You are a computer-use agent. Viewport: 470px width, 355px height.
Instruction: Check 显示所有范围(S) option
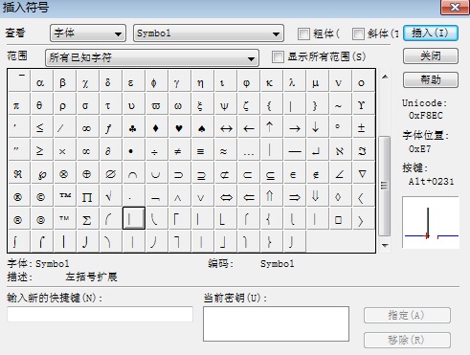tap(278, 57)
